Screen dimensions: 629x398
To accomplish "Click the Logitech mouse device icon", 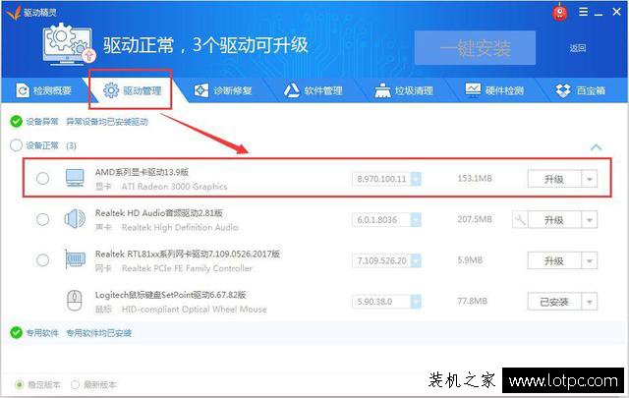I will [75, 301].
